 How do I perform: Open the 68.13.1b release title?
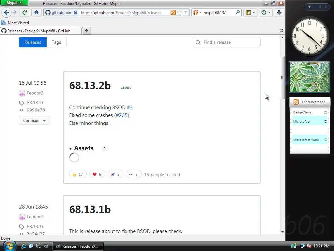(90, 209)
